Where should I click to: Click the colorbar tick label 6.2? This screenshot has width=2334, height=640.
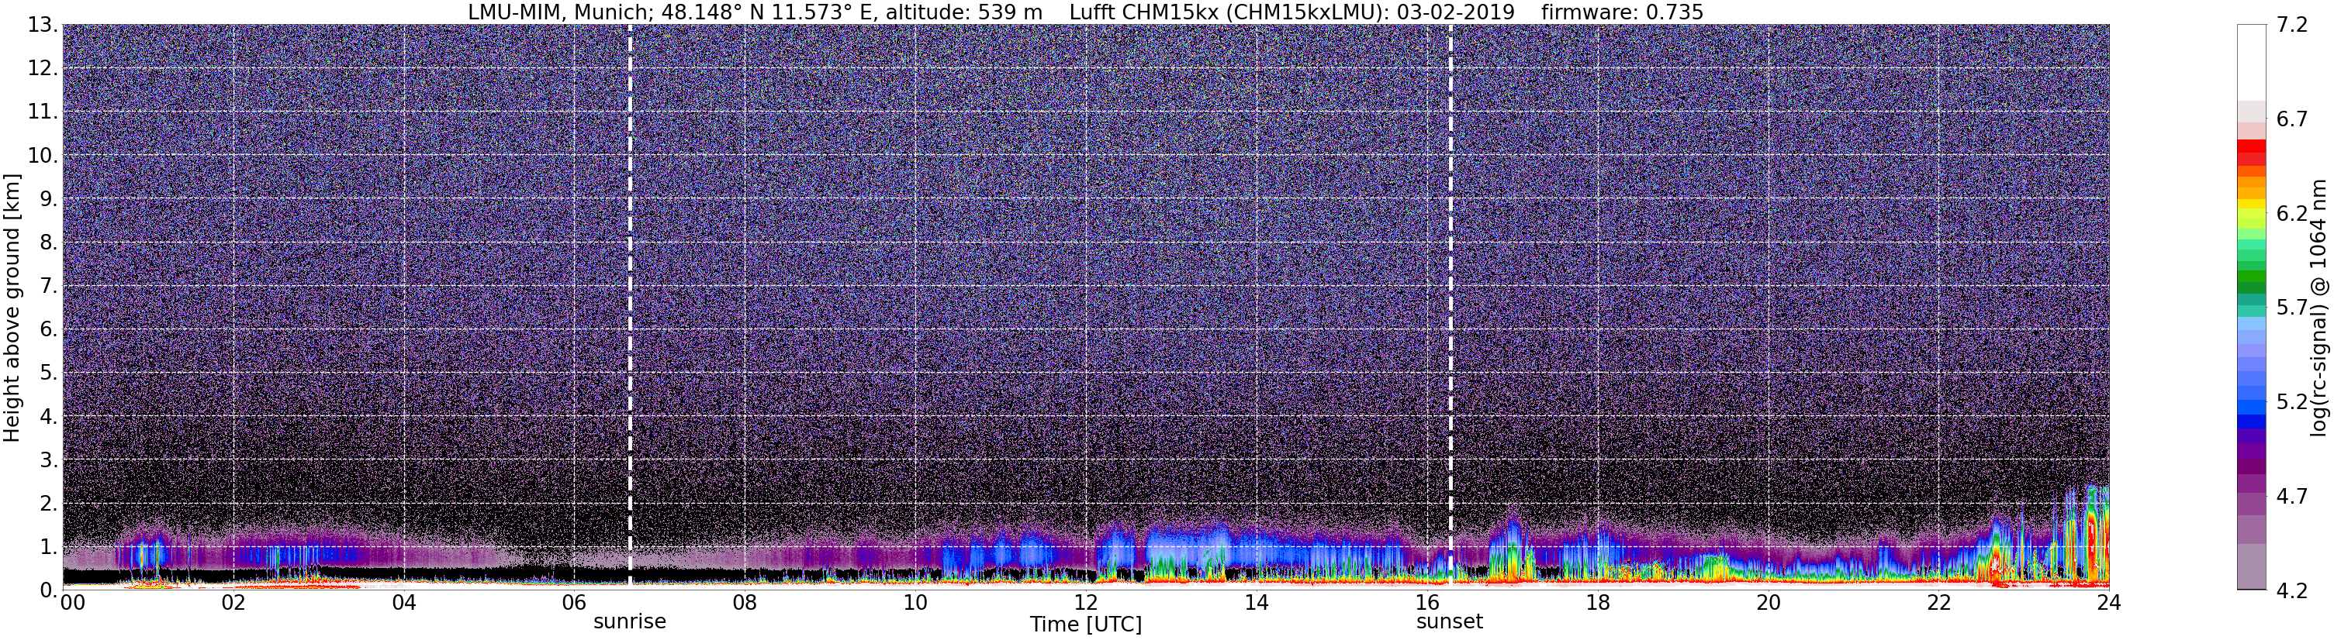[2292, 214]
